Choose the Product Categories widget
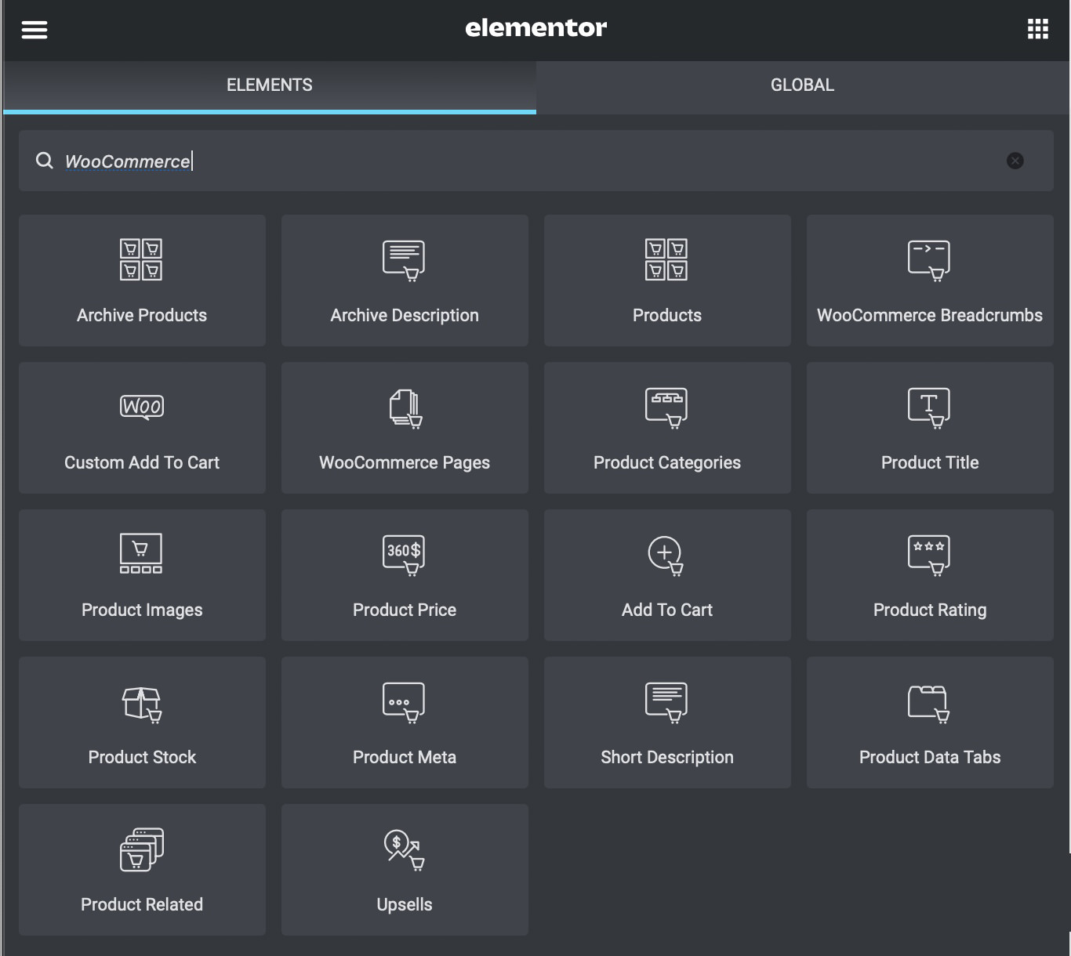 click(667, 428)
